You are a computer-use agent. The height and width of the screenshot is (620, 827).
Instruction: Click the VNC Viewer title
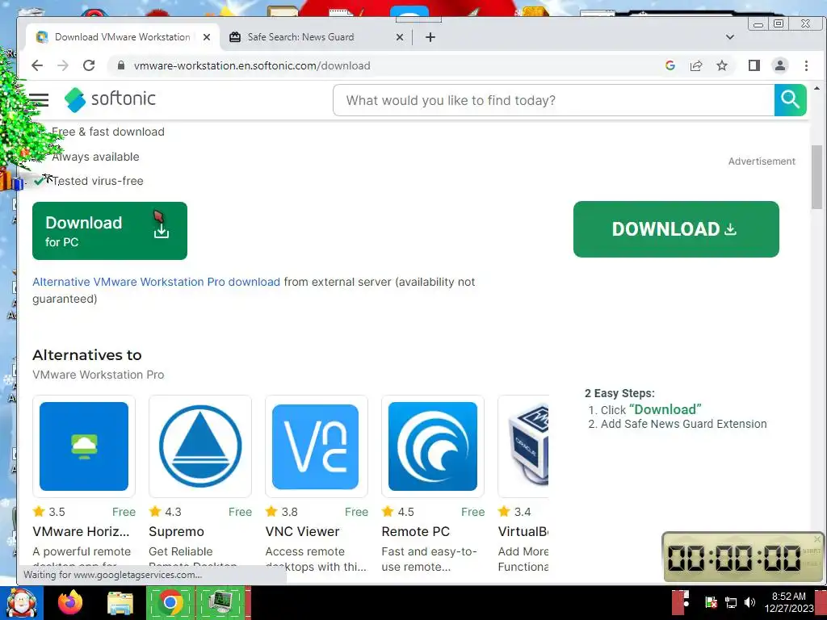(302, 531)
